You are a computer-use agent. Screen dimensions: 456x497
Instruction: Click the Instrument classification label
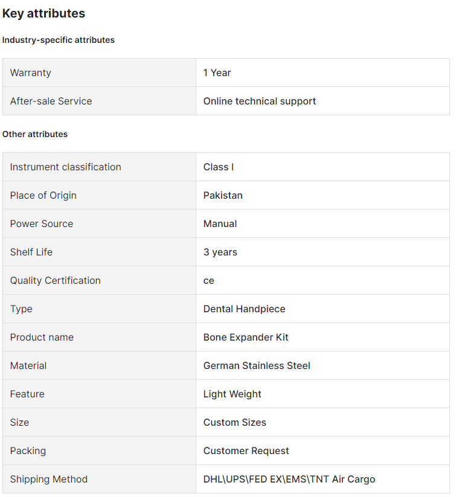(x=66, y=167)
